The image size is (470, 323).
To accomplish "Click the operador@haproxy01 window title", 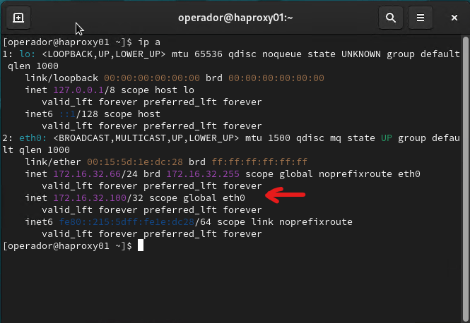I will click(x=234, y=18).
